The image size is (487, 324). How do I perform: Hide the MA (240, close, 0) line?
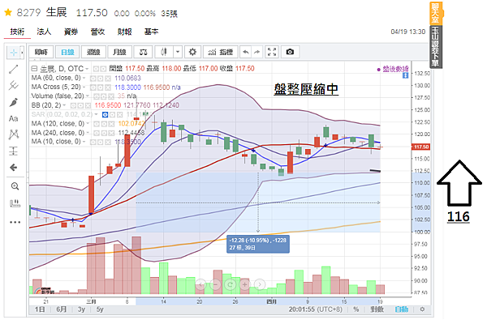[97, 134]
